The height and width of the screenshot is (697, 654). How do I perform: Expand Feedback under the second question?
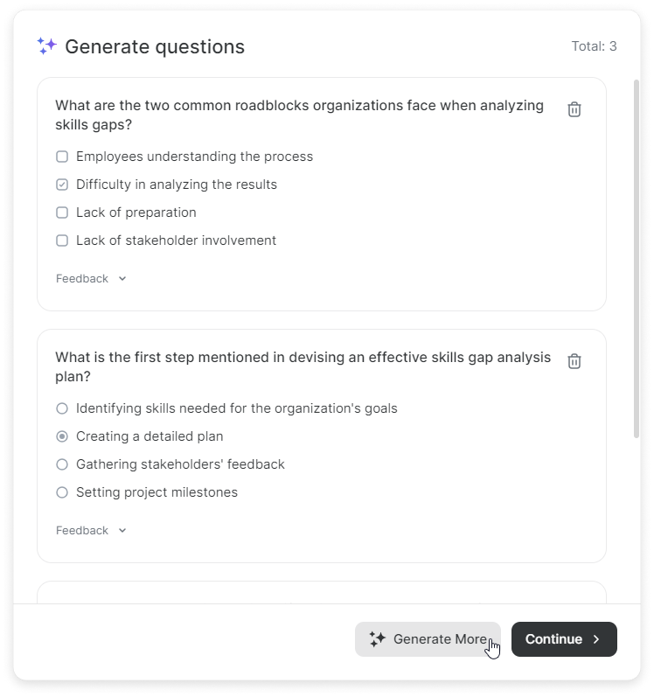92,531
